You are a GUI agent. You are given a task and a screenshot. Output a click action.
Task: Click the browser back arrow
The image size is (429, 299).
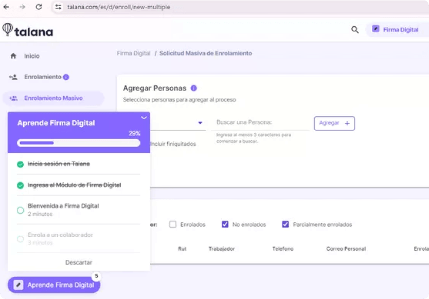click(6, 7)
